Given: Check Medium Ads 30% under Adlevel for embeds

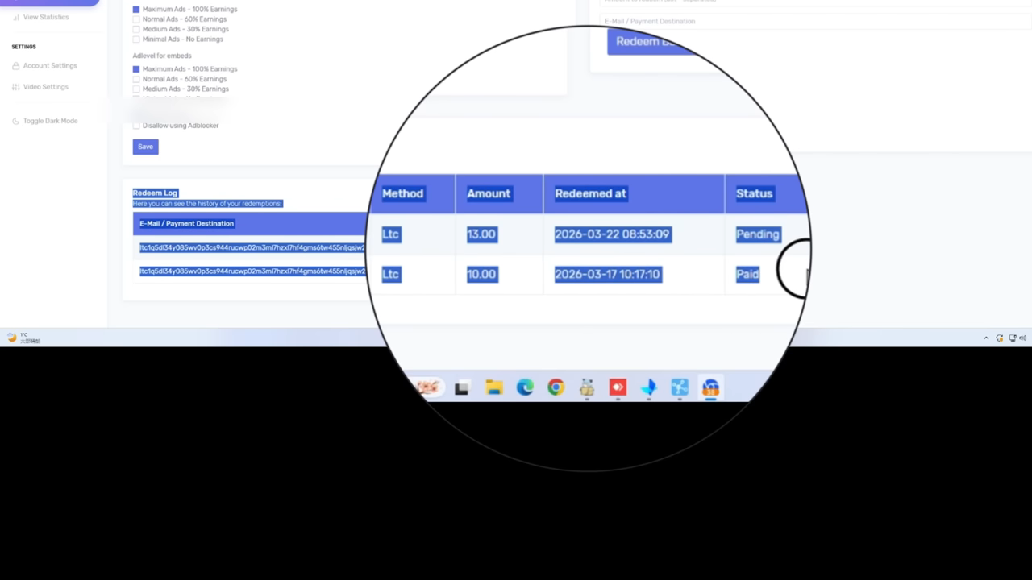Looking at the screenshot, I should [136, 89].
